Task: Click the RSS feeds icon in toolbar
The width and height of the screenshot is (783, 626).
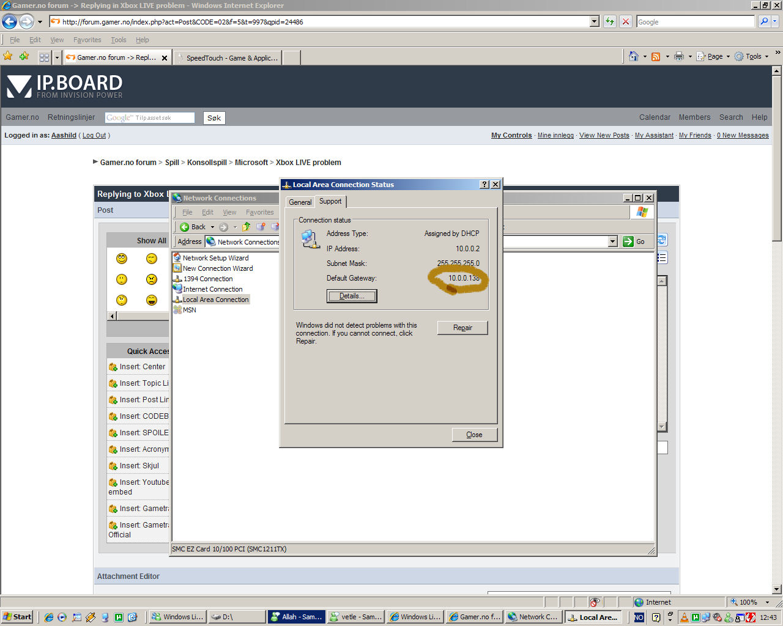Action: (x=656, y=56)
